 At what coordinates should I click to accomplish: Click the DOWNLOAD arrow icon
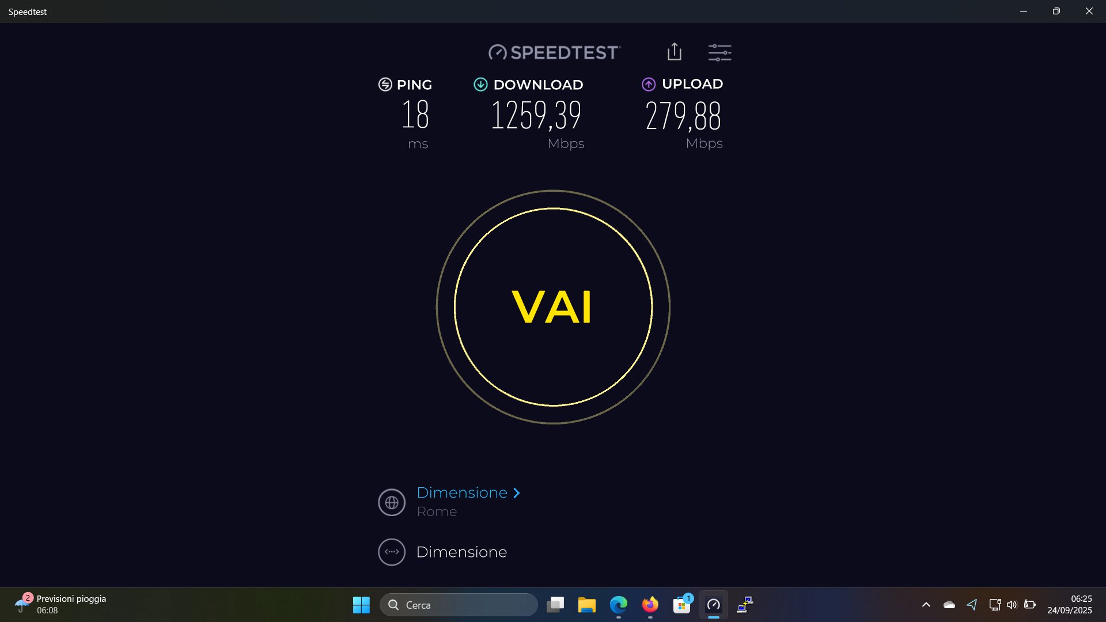(x=480, y=85)
